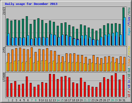Click the green hits bar for day 16
The width and height of the screenshot is (132, 103).
pyautogui.click(x=65, y=29)
